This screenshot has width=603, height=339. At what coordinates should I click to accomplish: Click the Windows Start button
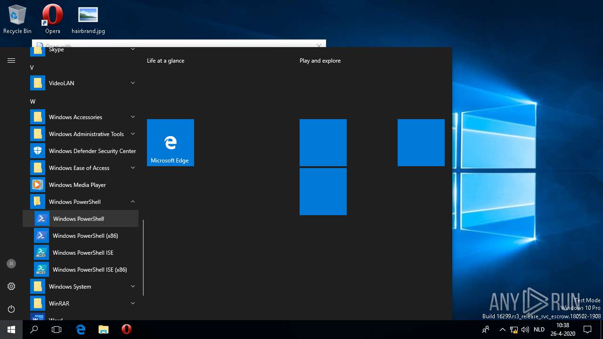(x=11, y=330)
